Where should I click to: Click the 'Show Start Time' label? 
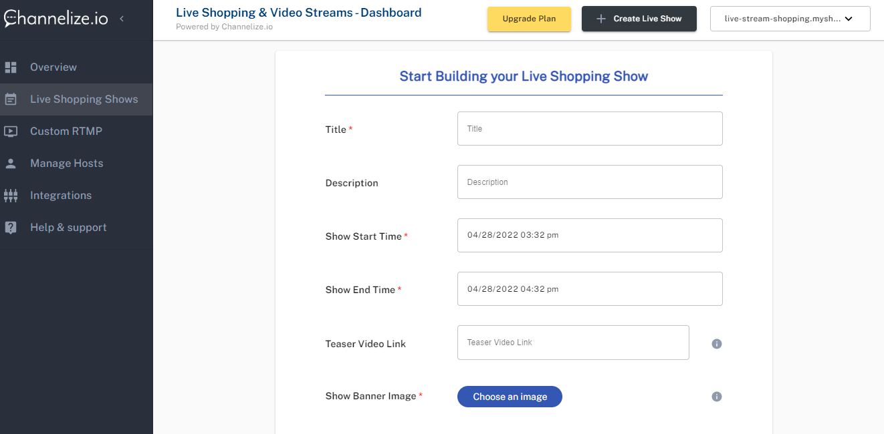(x=364, y=236)
